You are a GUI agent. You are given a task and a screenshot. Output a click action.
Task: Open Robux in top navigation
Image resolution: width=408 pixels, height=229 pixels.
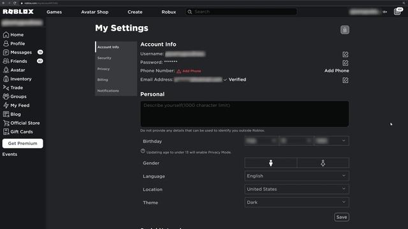(168, 12)
